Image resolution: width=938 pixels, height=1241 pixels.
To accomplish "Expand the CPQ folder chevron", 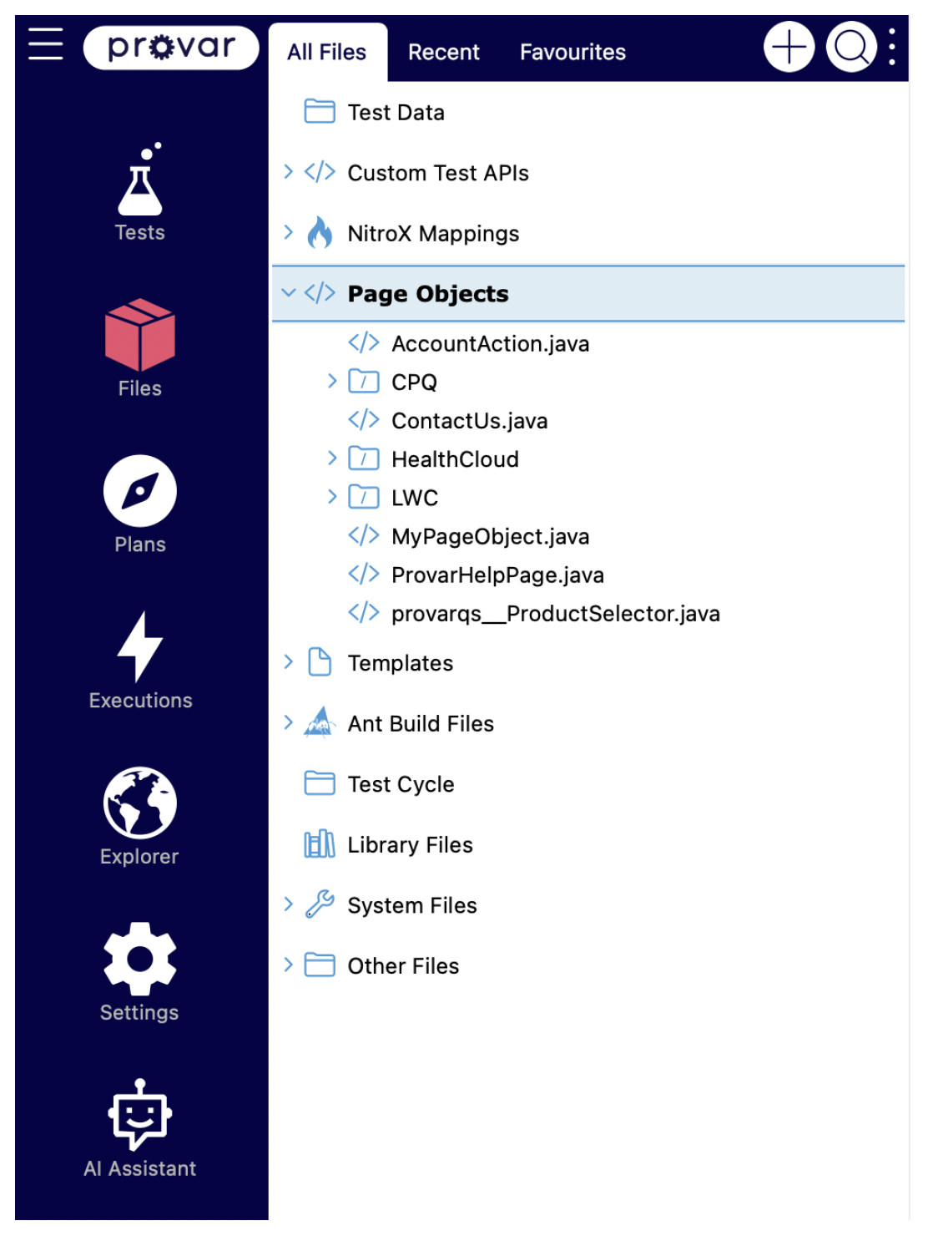I will pyautogui.click(x=332, y=381).
